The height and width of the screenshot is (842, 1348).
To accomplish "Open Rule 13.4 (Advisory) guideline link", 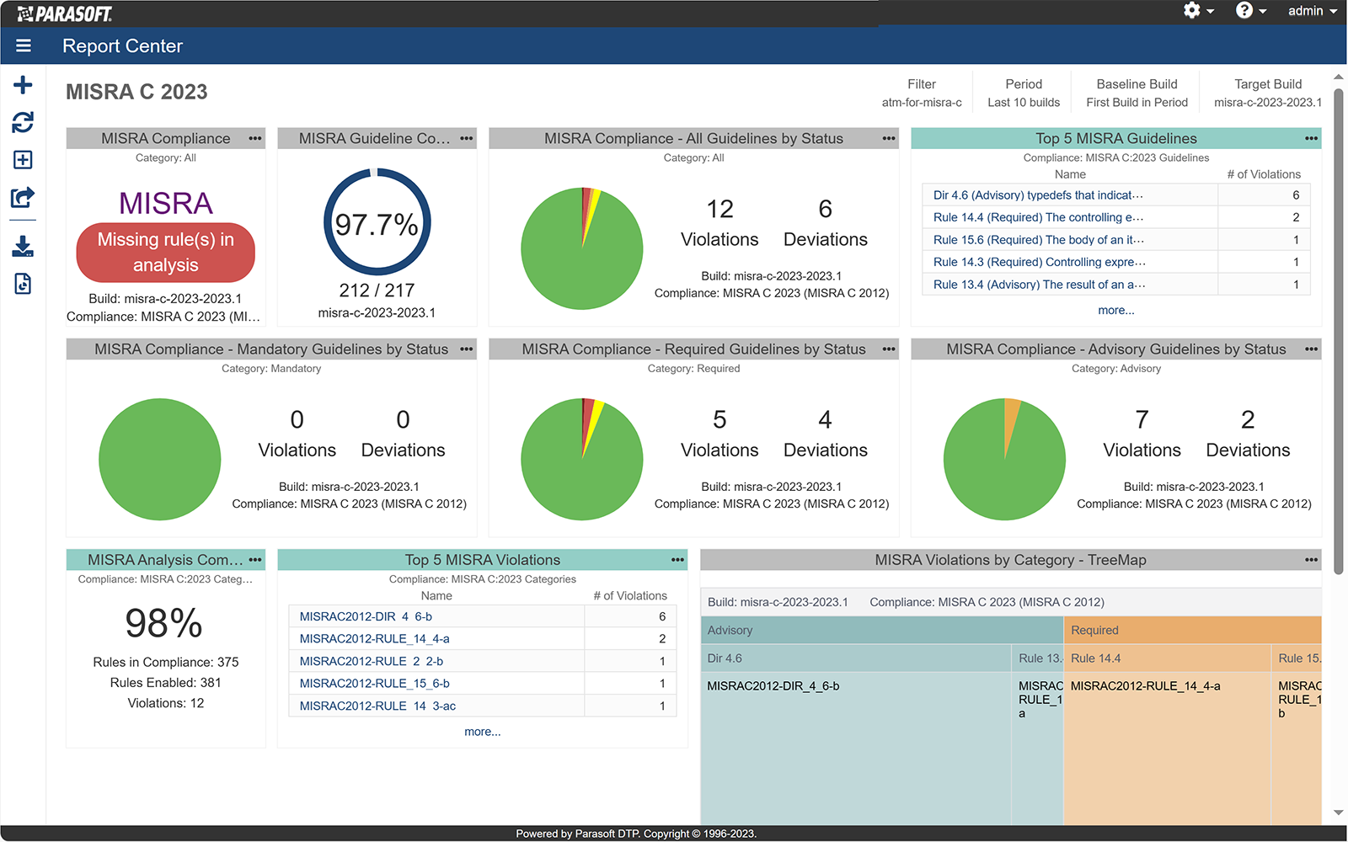I will coord(1039,285).
